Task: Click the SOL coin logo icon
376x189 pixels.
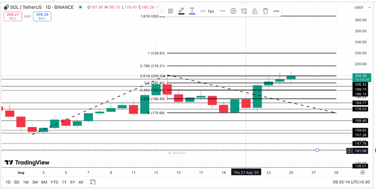Action: [x=7, y=7]
